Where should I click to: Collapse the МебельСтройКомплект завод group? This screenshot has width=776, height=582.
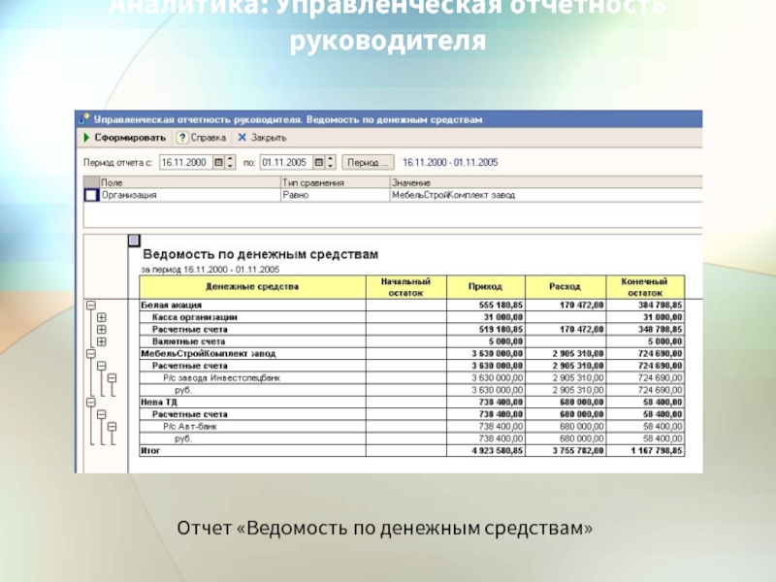click(91, 354)
